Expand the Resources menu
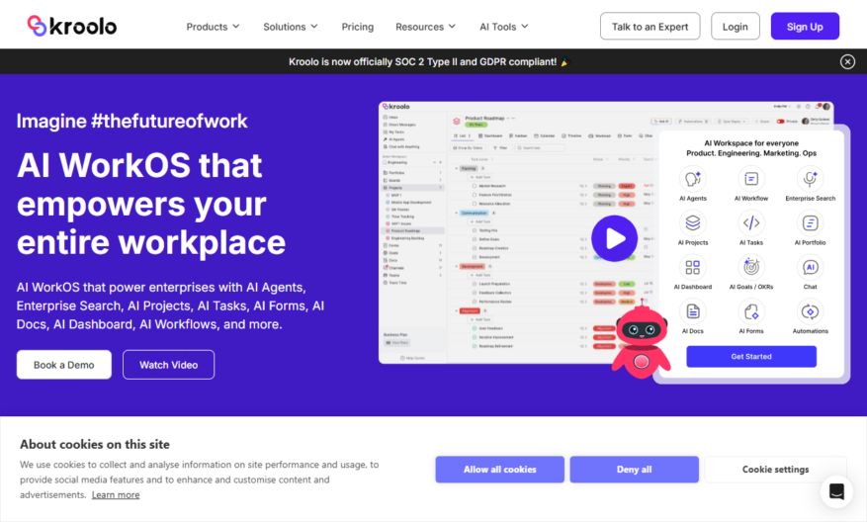The image size is (867, 522). (x=425, y=27)
